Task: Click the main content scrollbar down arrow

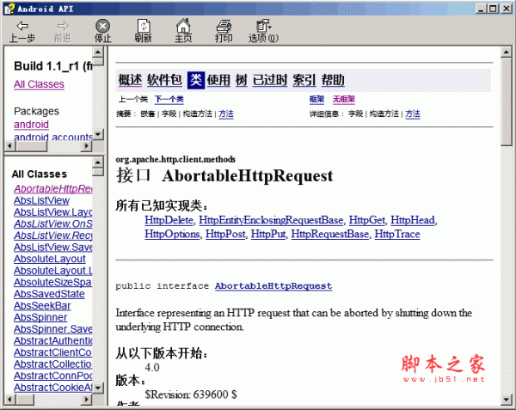Action: coord(507,400)
